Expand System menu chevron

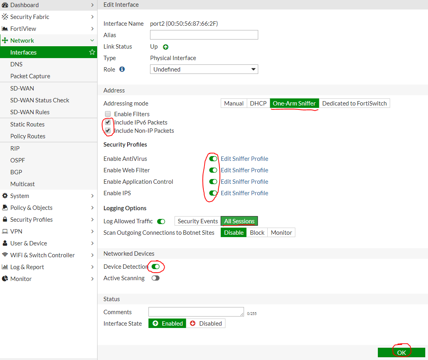pos(92,196)
